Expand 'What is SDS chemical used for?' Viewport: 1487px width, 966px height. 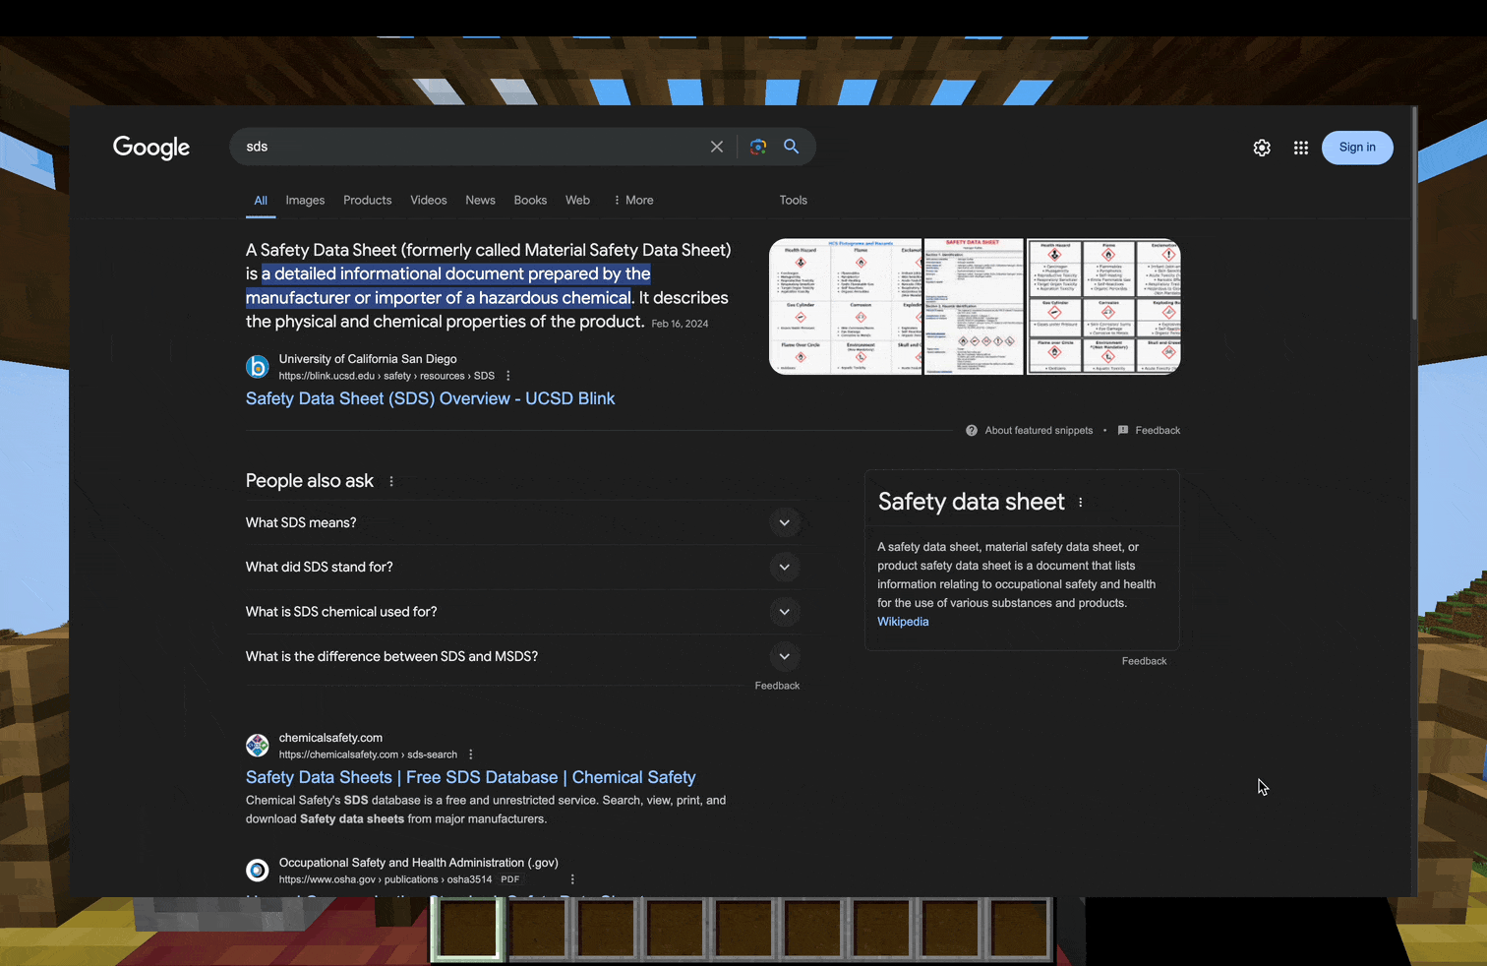point(784,612)
